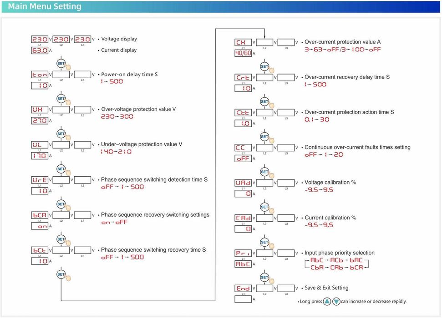Click the Main Menu Setting header
442x318 pixels.
pos(45,6)
